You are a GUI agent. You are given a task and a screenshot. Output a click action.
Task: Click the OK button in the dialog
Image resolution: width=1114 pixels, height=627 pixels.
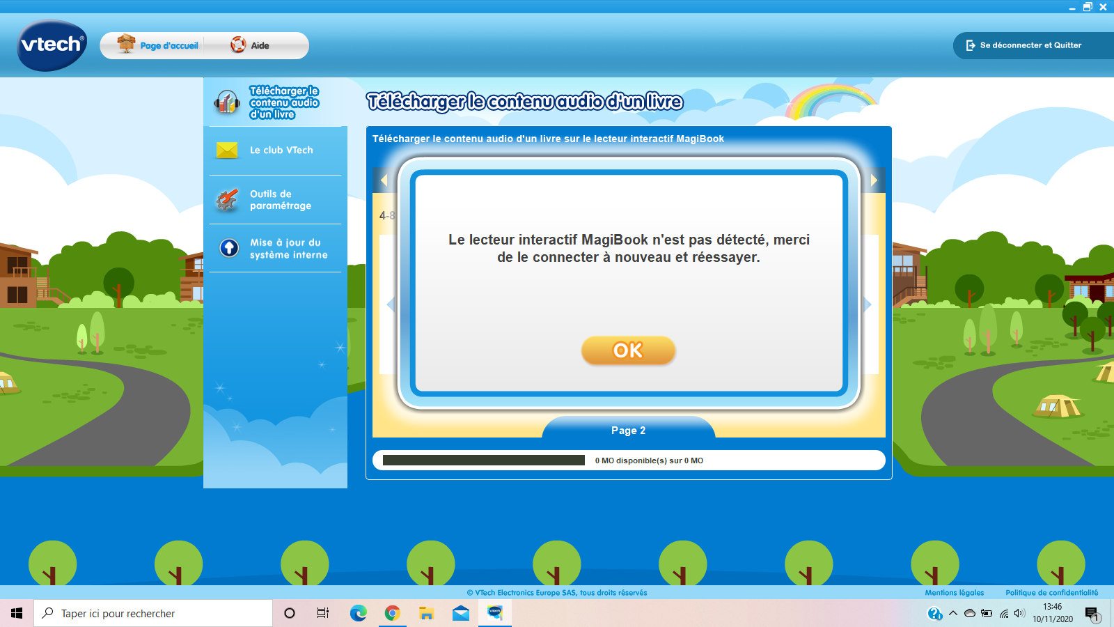(x=628, y=350)
